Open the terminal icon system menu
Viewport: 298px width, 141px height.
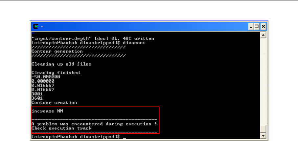point(36,26)
